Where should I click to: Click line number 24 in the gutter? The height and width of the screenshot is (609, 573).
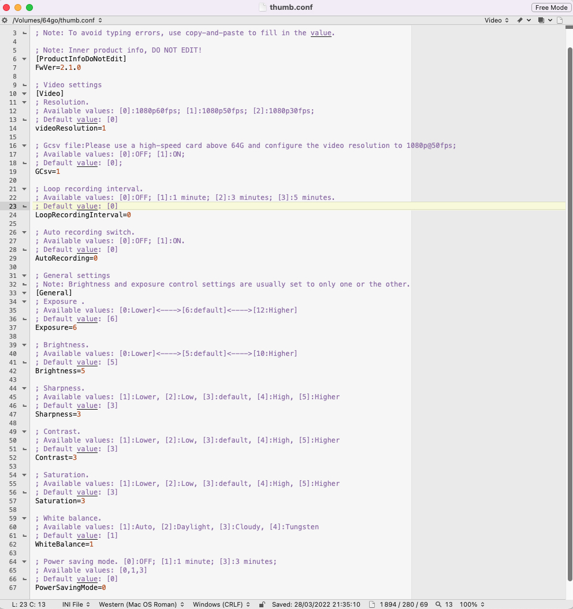[x=13, y=215]
